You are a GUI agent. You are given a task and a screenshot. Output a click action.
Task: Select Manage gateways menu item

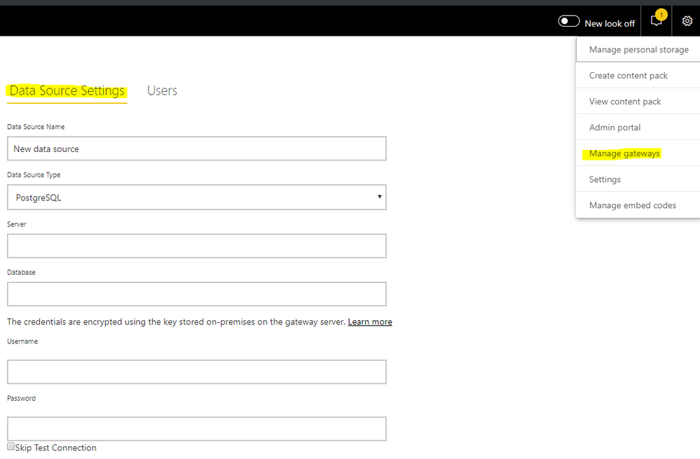click(x=638, y=153)
